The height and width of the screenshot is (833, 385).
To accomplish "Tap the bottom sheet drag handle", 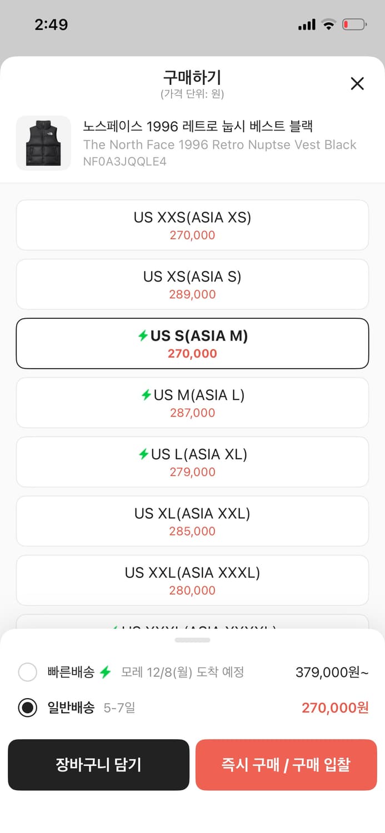I will tap(192, 640).
